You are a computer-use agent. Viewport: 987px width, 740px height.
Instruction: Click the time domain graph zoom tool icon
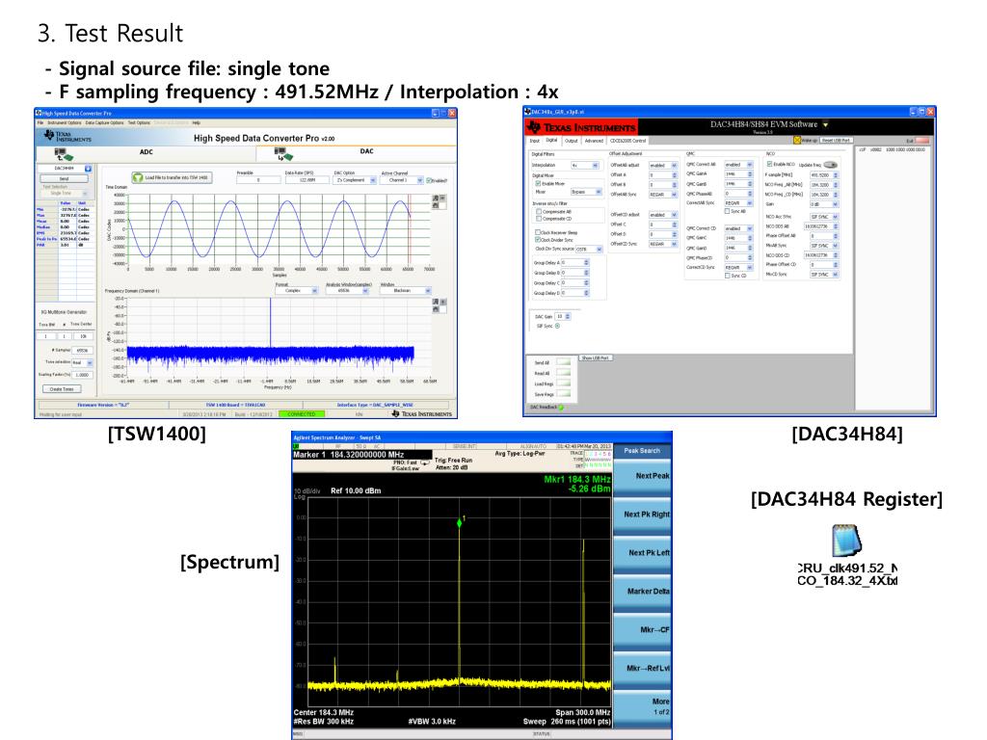(x=436, y=198)
